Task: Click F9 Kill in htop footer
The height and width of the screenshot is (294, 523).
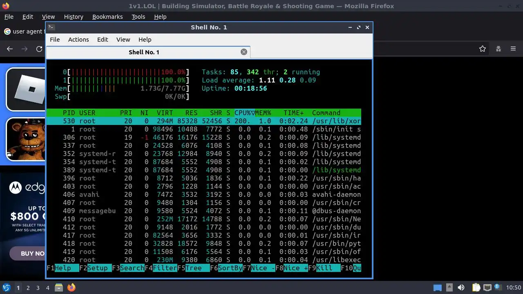Action: (324, 268)
